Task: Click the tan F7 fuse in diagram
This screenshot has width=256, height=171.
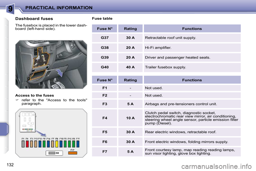Action: [53, 144]
